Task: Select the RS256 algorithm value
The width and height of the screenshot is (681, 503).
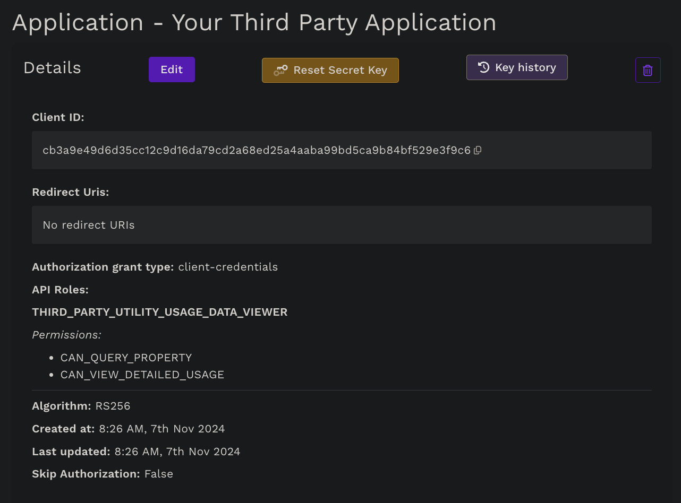Action: [113, 406]
